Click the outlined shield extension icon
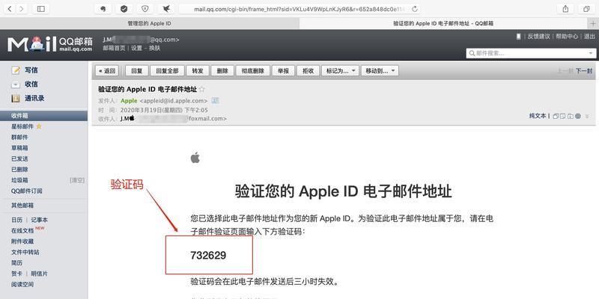 (x=145, y=8)
